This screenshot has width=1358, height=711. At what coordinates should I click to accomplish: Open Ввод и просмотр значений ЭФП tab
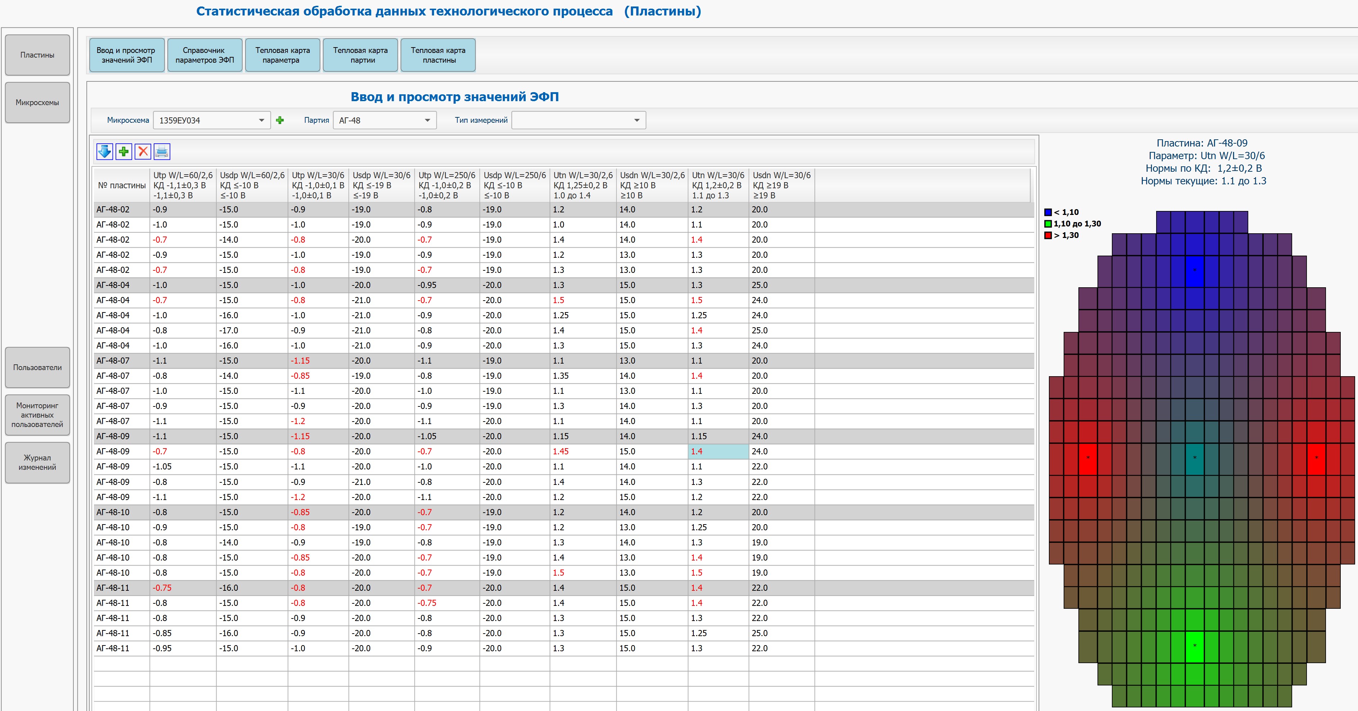[x=127, y=55]
